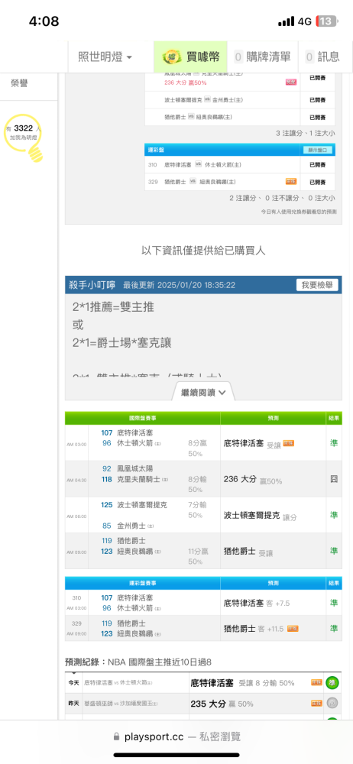Click the green 準 circle in today's record row
Image resolution: width=353 pixels, height=764 pixels.
coord(332,682)
